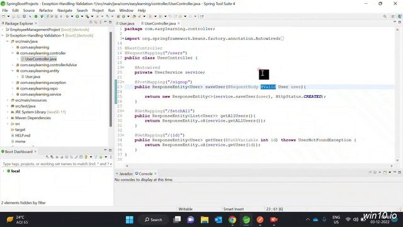Open Package Explorer view menu icon
403x227 pixels.
coord(101,23)
